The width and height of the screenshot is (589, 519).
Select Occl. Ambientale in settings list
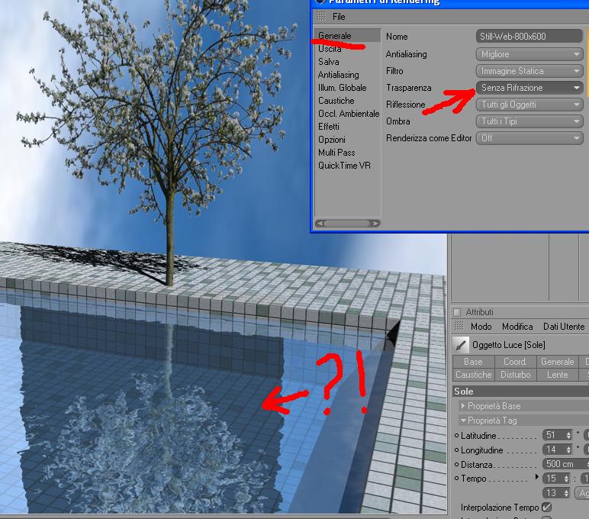pyautogui.click(x=347, y=114)
